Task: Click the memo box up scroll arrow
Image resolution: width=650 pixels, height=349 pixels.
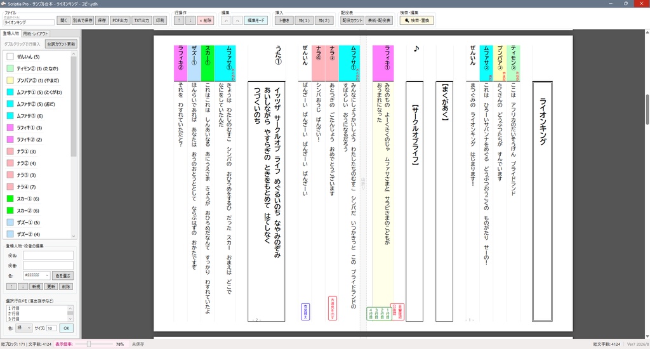Action: click(x=70, y=308)
